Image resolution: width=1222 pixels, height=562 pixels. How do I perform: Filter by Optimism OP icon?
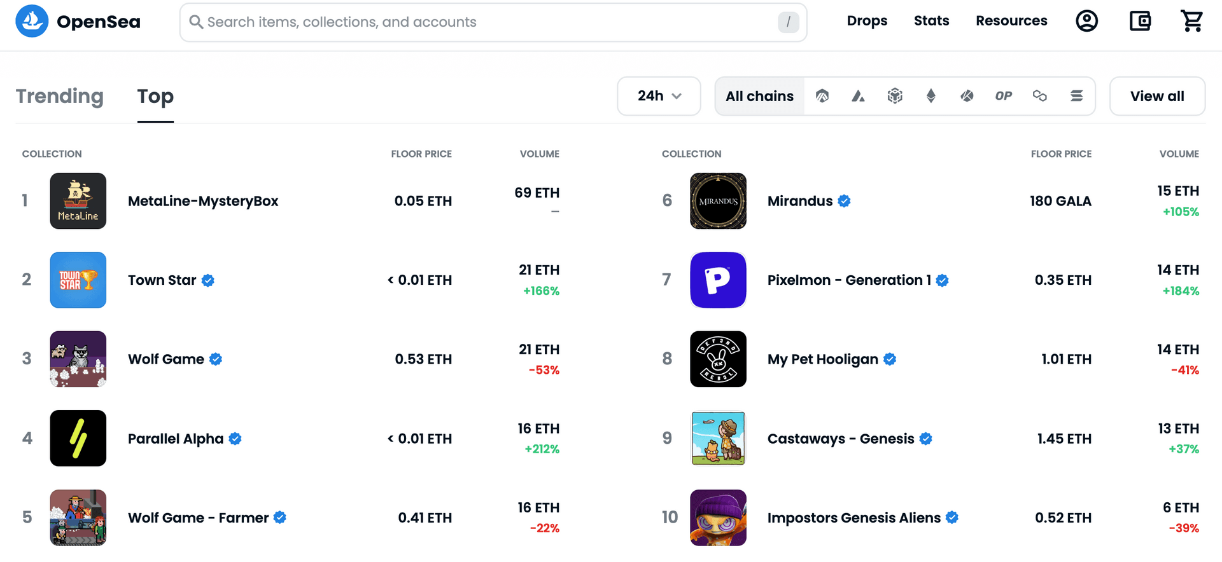1004,96
